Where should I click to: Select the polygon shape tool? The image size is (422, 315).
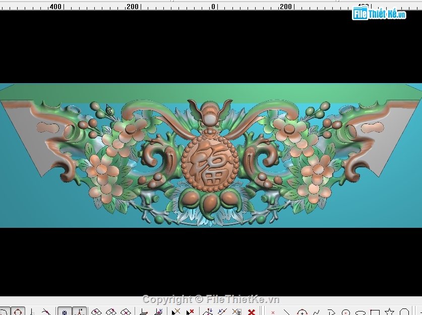click(x=331, y=312)
